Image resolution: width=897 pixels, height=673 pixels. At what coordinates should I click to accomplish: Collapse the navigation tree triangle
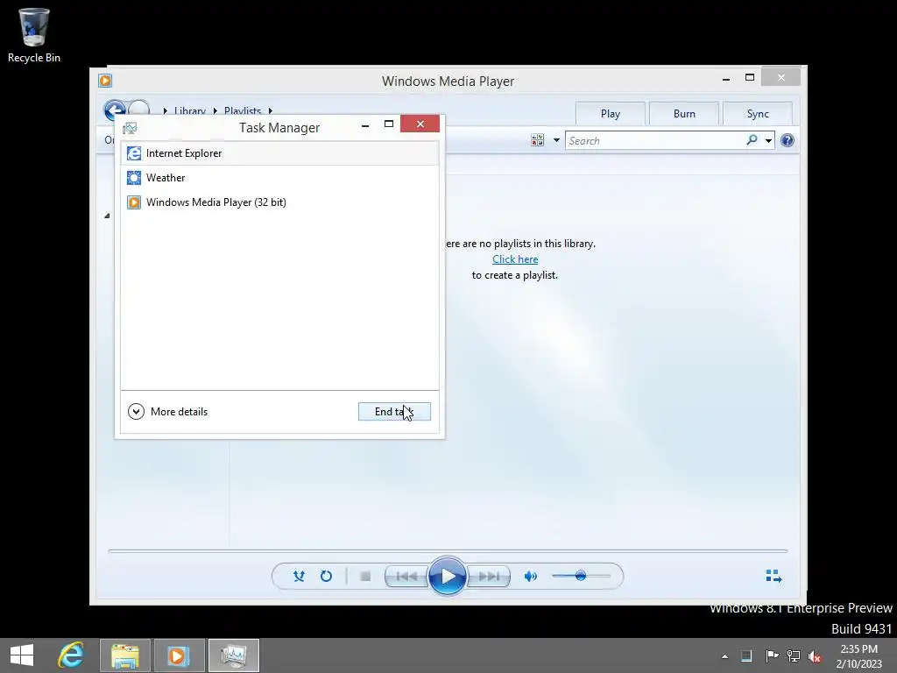pos(107,216)
